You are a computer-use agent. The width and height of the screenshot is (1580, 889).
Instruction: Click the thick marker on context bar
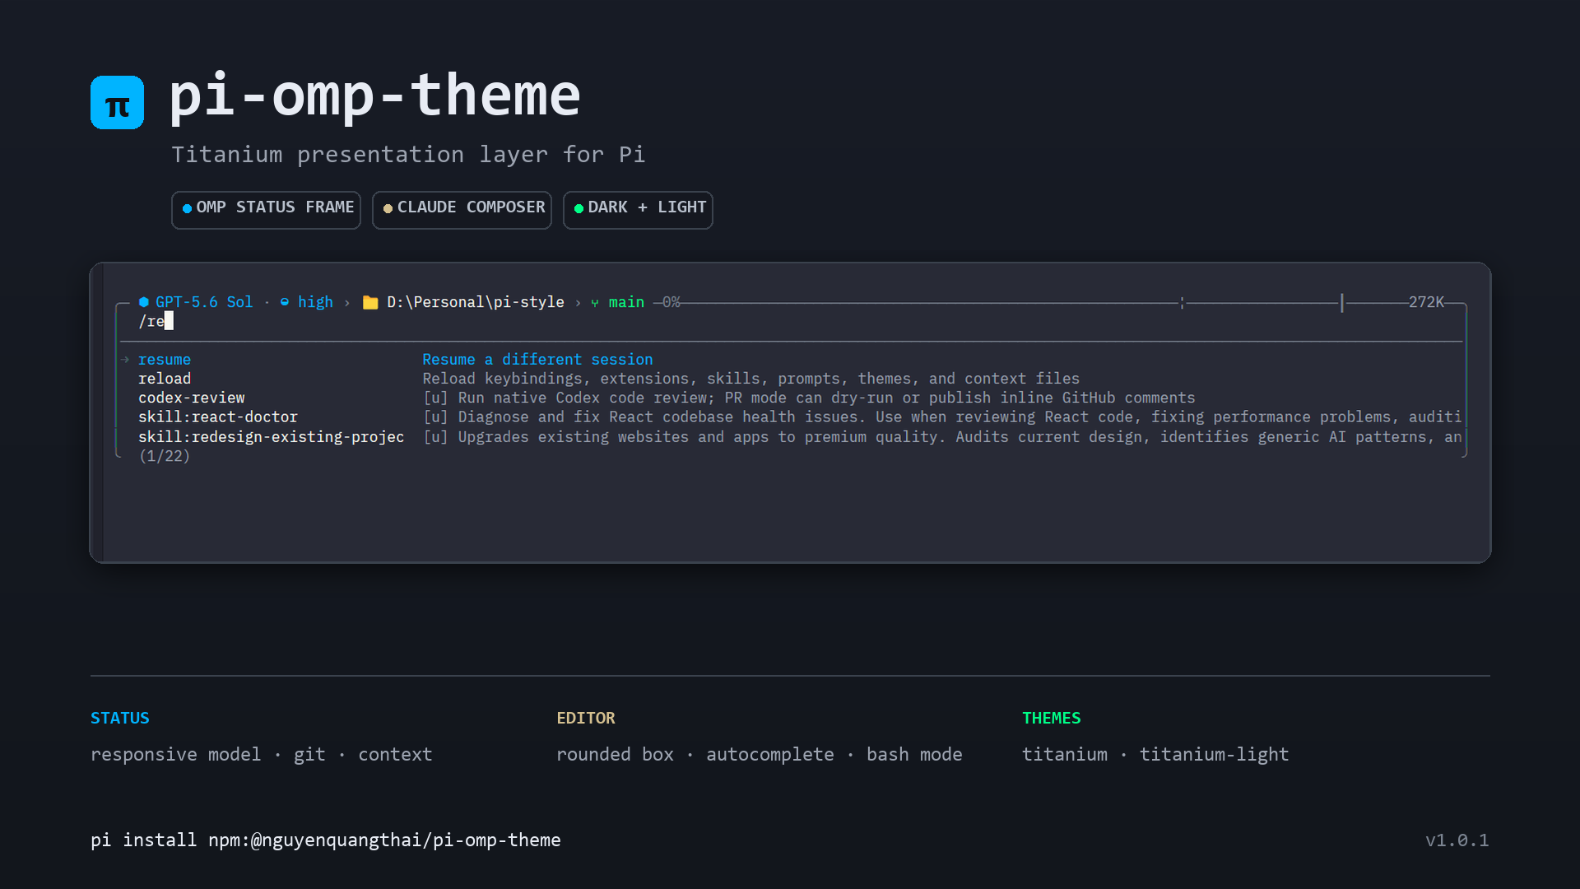click(1342, 303)
